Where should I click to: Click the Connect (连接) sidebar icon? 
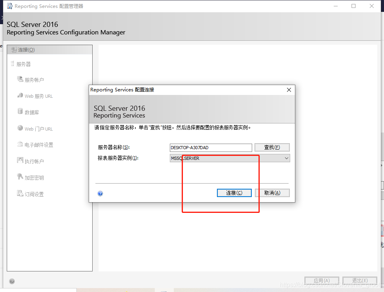click(x=14, y=50)
